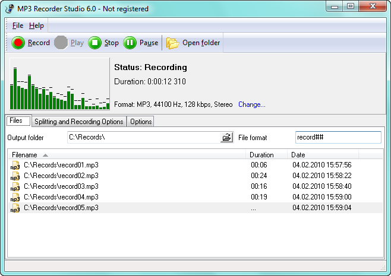Click the date 04.02.2010 15:59:00
The height and width of the screenshot is (276, 391).
click(x=322, y=197)
